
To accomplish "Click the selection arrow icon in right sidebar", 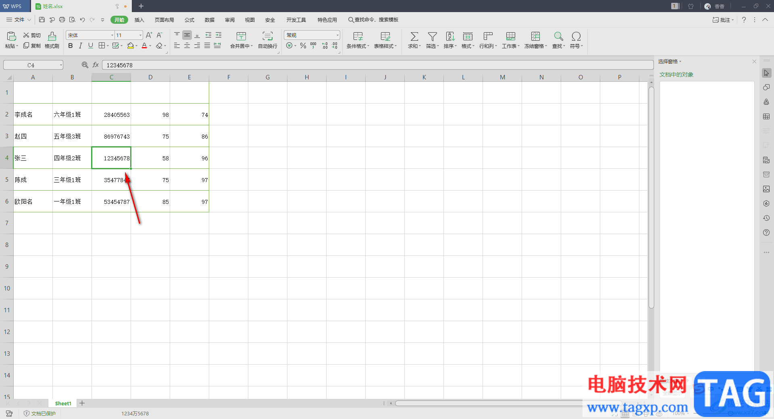I will coord(766,73).
